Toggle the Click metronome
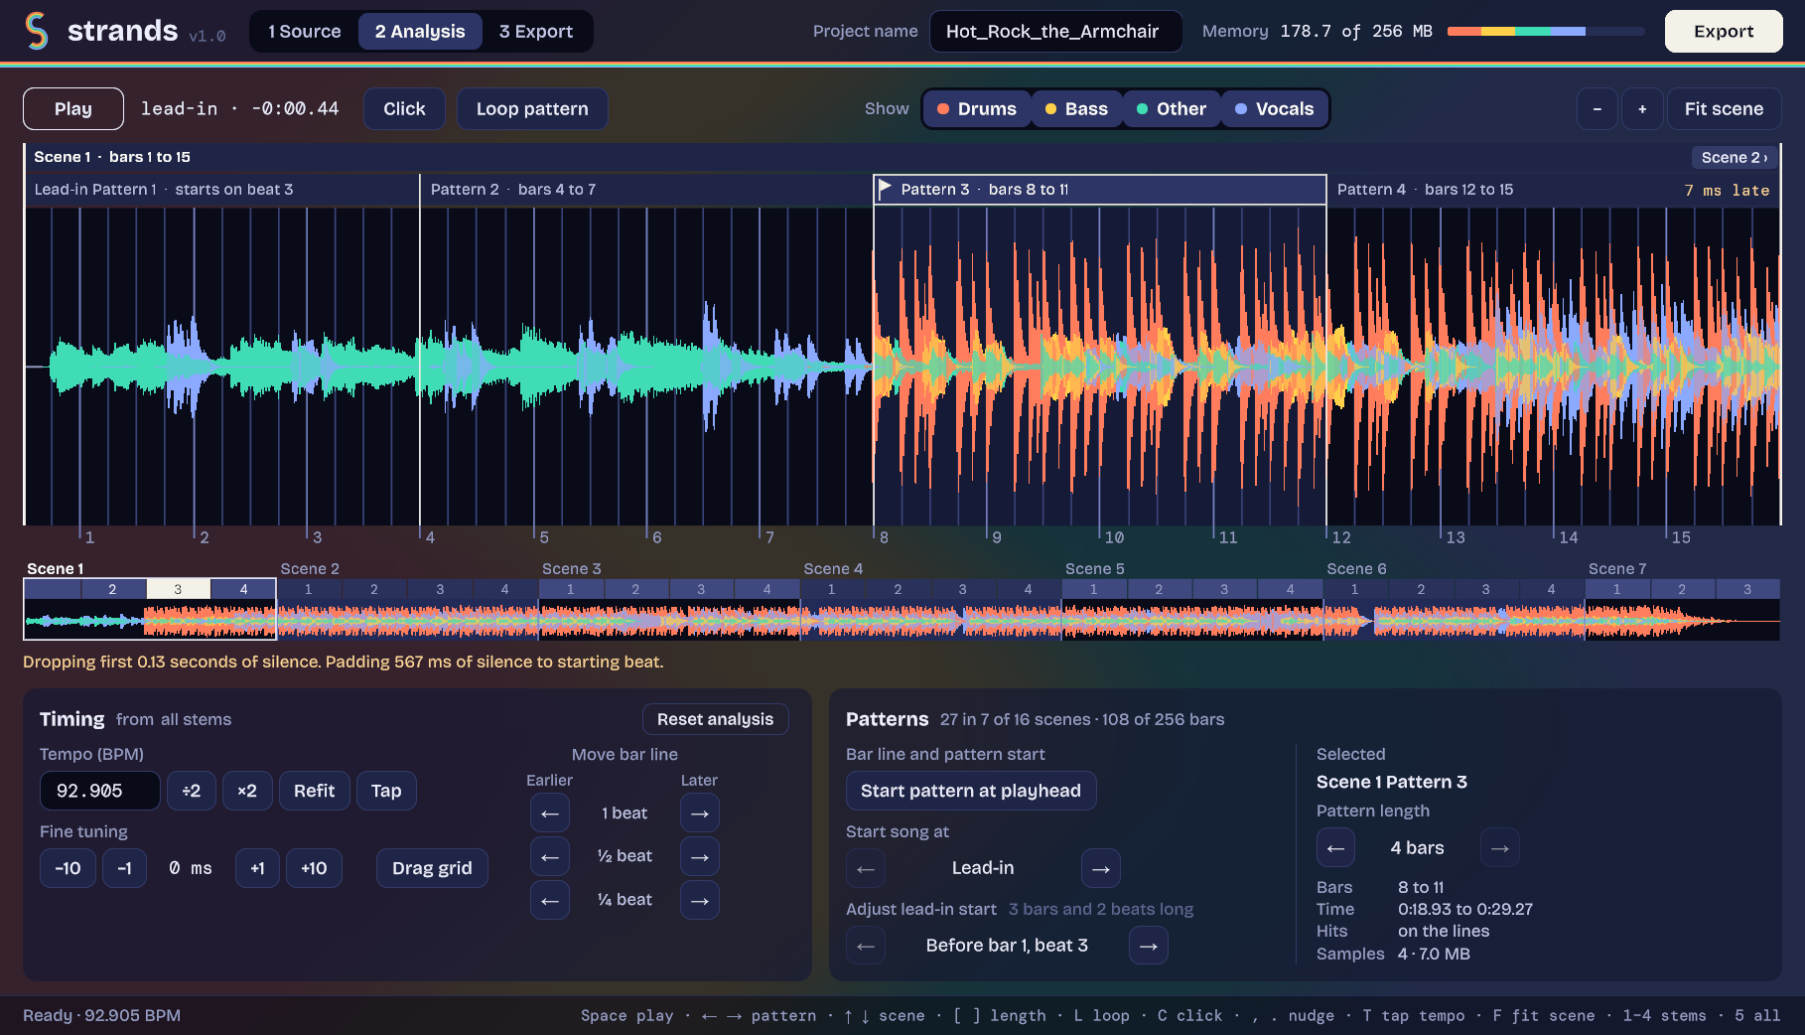1805x1035 pixels. (x=404, y=109)
